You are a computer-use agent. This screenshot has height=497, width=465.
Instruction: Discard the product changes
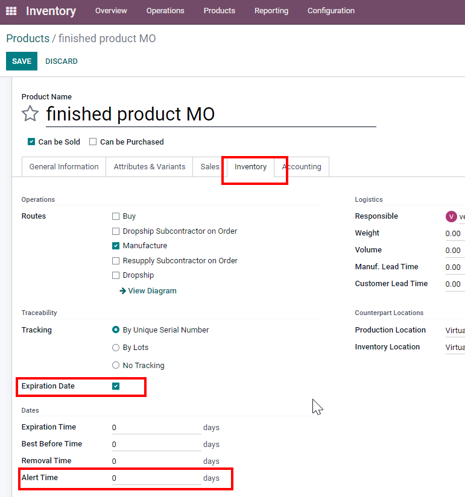pos(62,61)
